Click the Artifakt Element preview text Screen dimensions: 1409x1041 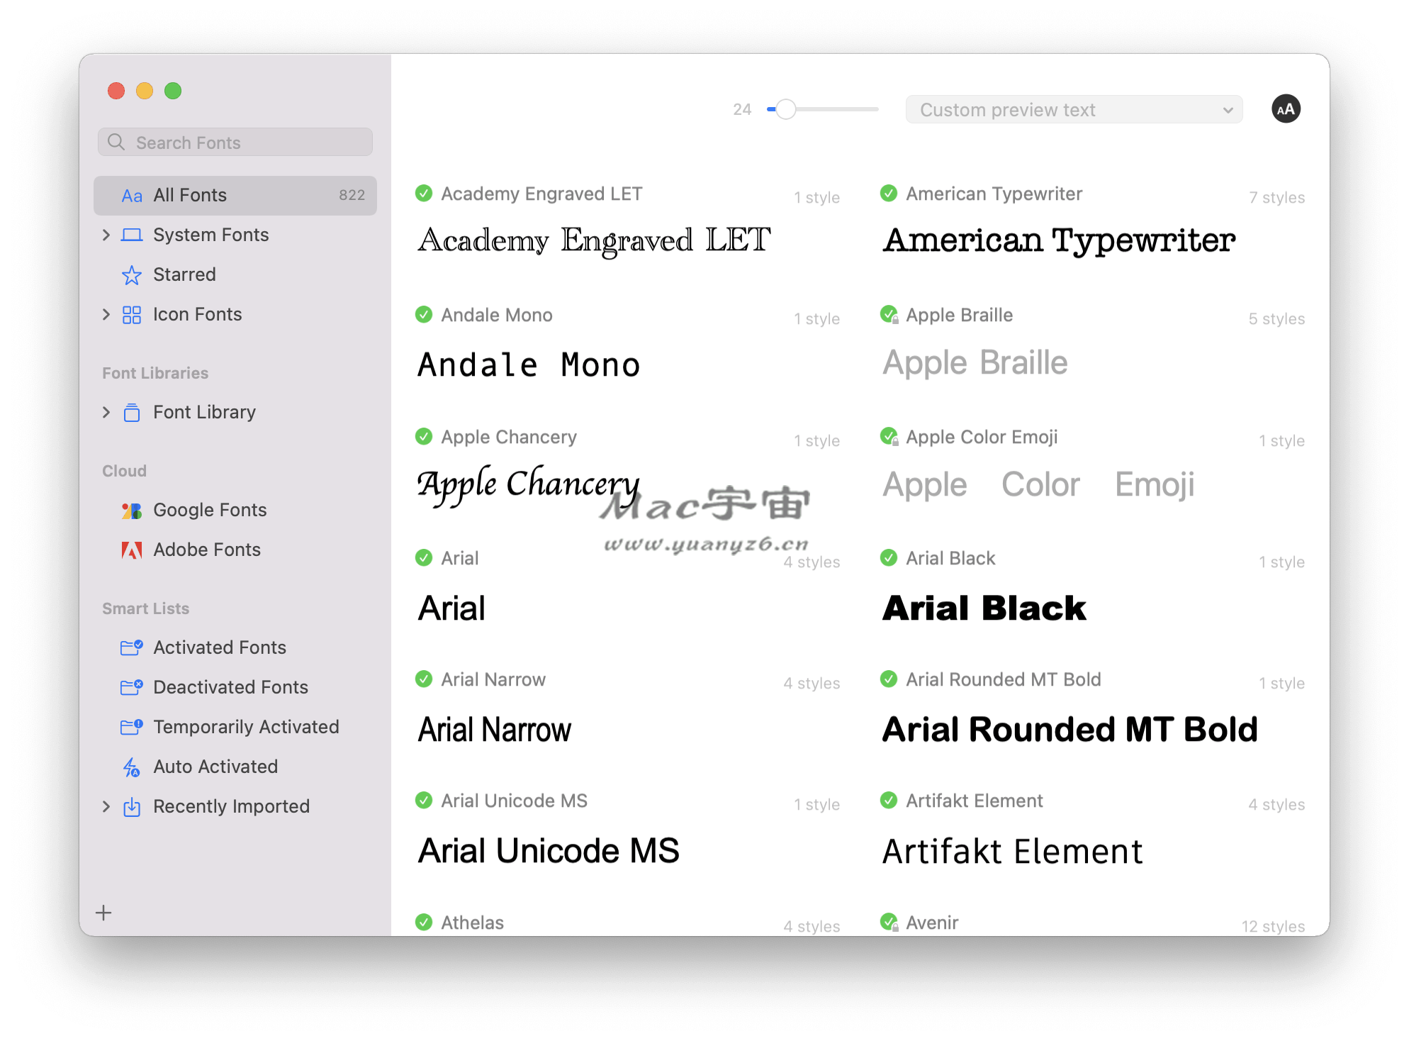(x=1012, y=851)
